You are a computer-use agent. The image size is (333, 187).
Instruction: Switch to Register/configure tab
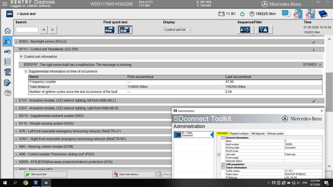[239, 134]
